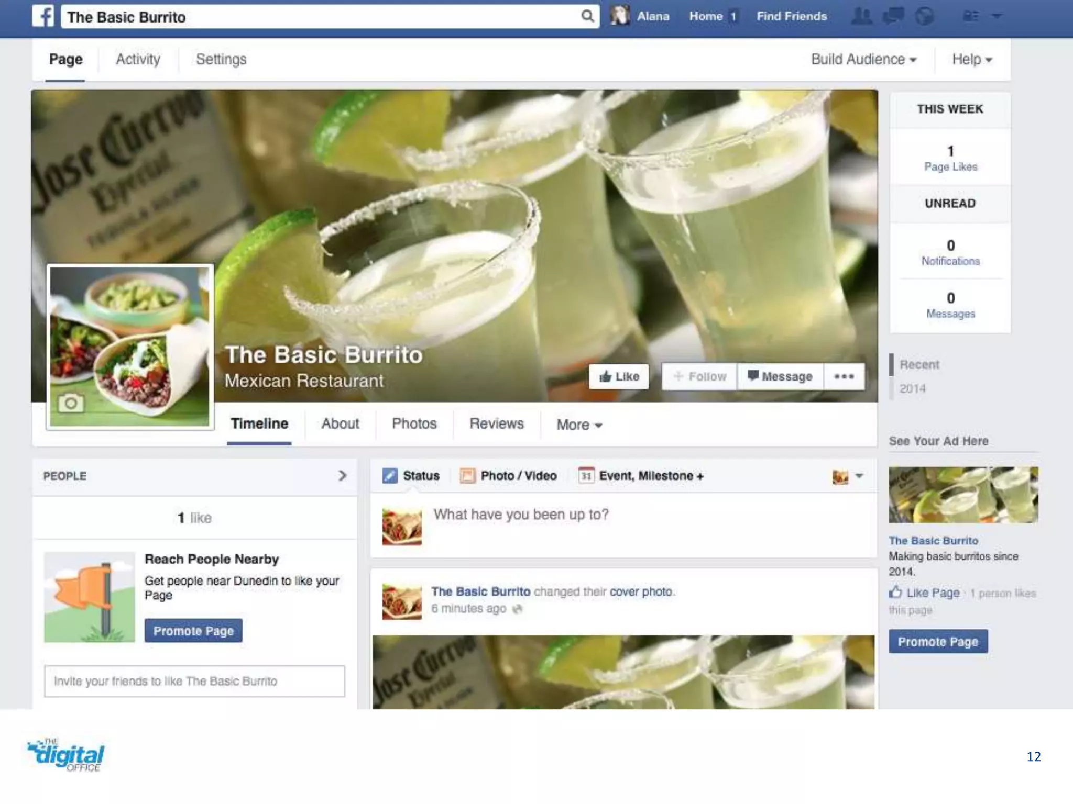Image resolution: width=1073 pixels, height=804 pixels.
Task: Click the Facebook logo icon
Action: pos(43,17)
